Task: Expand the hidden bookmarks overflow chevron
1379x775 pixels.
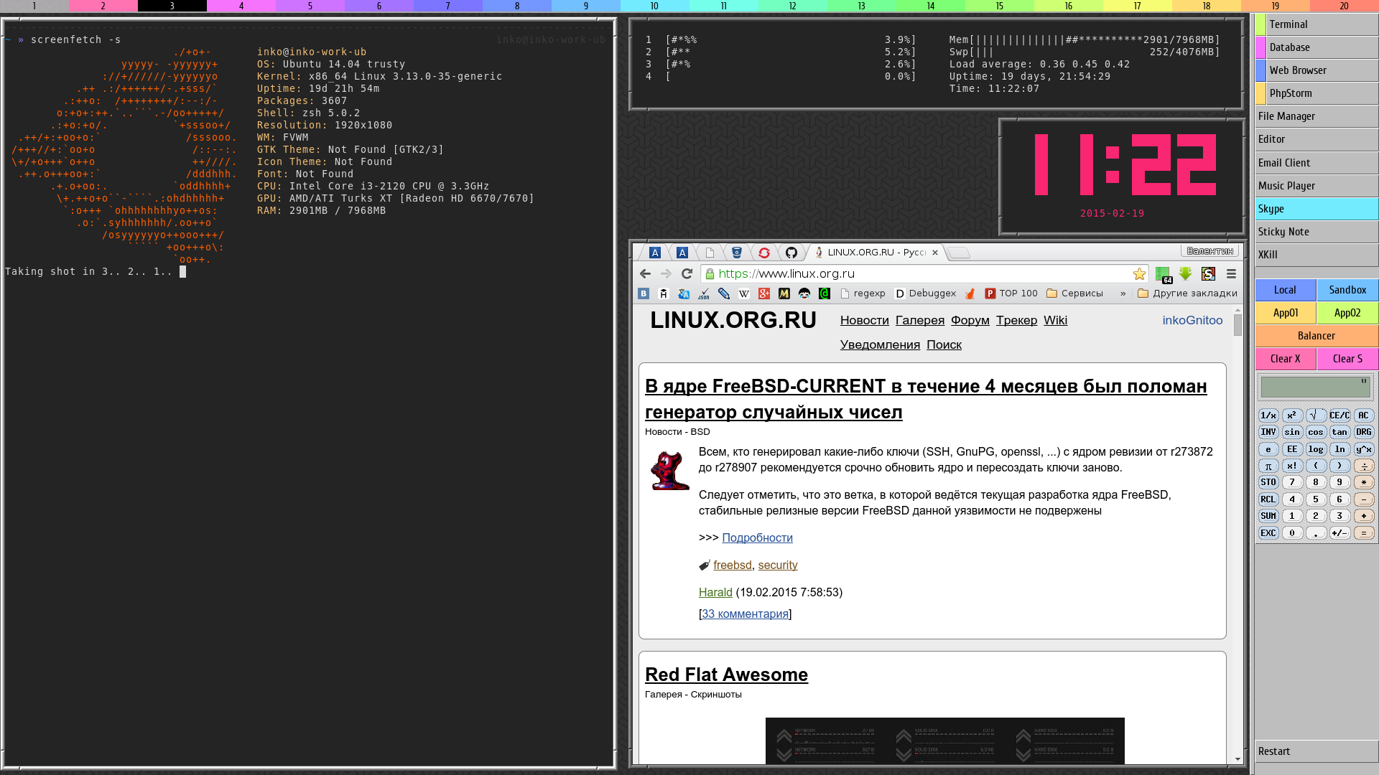Action: [x=1123, y=293]
